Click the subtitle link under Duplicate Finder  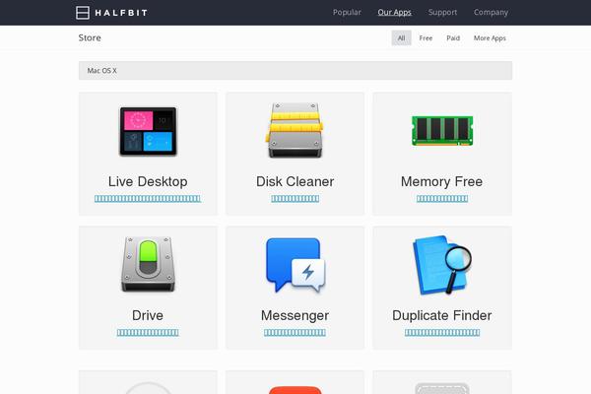click(x=442, y=333)
